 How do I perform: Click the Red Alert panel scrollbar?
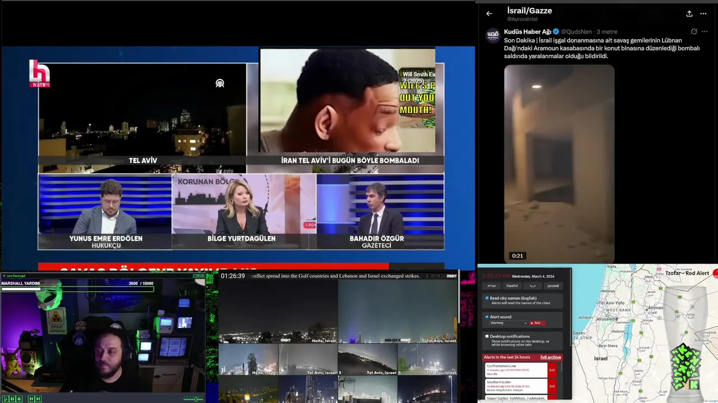tap(570, 308)
